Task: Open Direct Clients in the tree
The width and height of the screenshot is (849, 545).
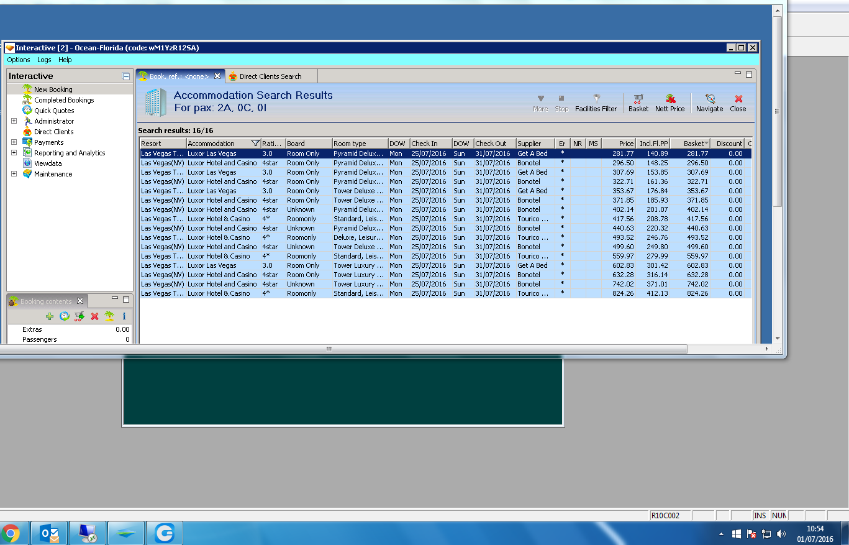Action: pos(53,132)
